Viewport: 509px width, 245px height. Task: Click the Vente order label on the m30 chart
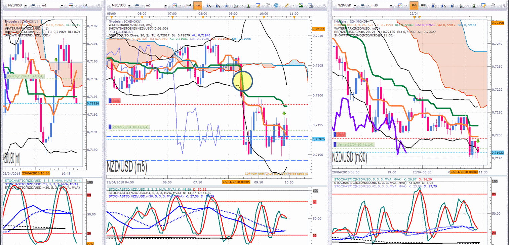pos(353,144)
